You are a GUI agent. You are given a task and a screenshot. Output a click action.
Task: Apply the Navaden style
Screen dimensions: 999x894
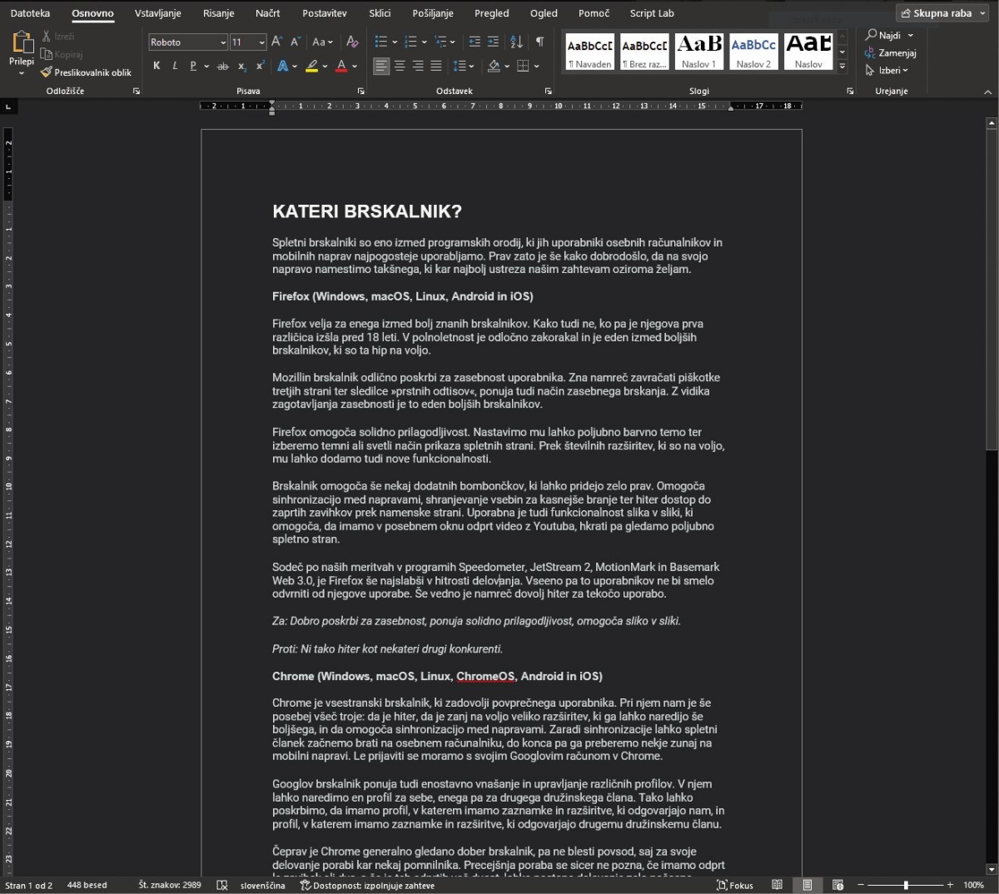[x=589, y=52]
